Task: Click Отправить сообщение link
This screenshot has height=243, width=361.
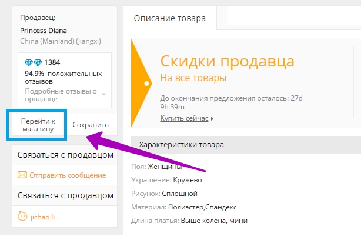Action: coord(68,175)
